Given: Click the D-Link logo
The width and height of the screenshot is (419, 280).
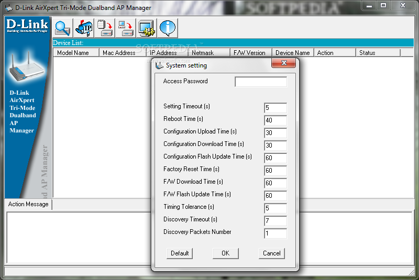Looking at the screenshot, I should 27,26.
